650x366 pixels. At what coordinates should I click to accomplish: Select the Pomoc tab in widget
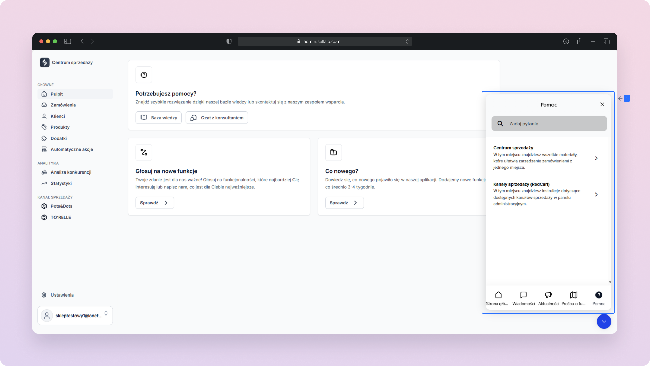click(599, 299)
